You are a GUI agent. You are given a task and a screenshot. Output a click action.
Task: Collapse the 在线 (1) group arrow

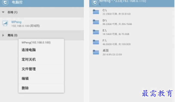pyautogui.click(x=3, y=12)
